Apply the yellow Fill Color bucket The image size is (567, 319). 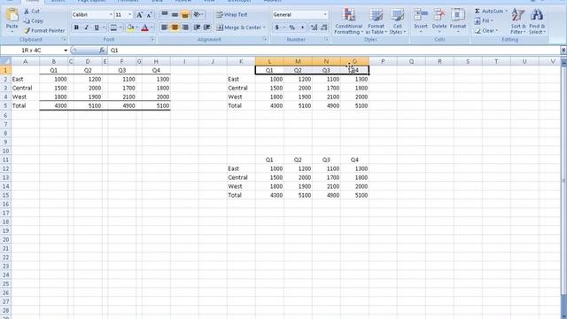tap(130, 27)
